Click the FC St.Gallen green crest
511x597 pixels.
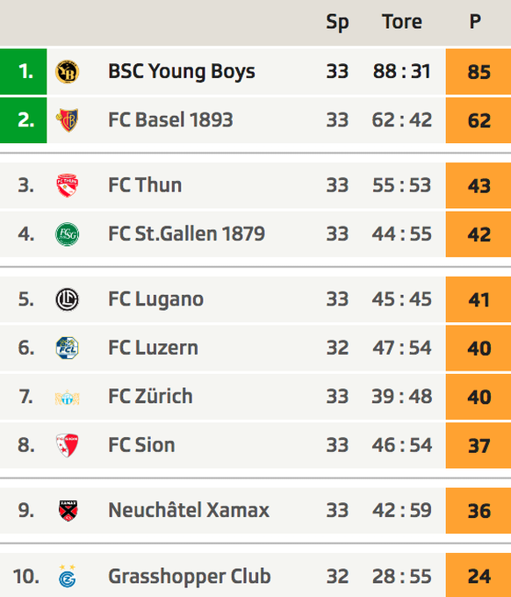[x=67, y=234]
